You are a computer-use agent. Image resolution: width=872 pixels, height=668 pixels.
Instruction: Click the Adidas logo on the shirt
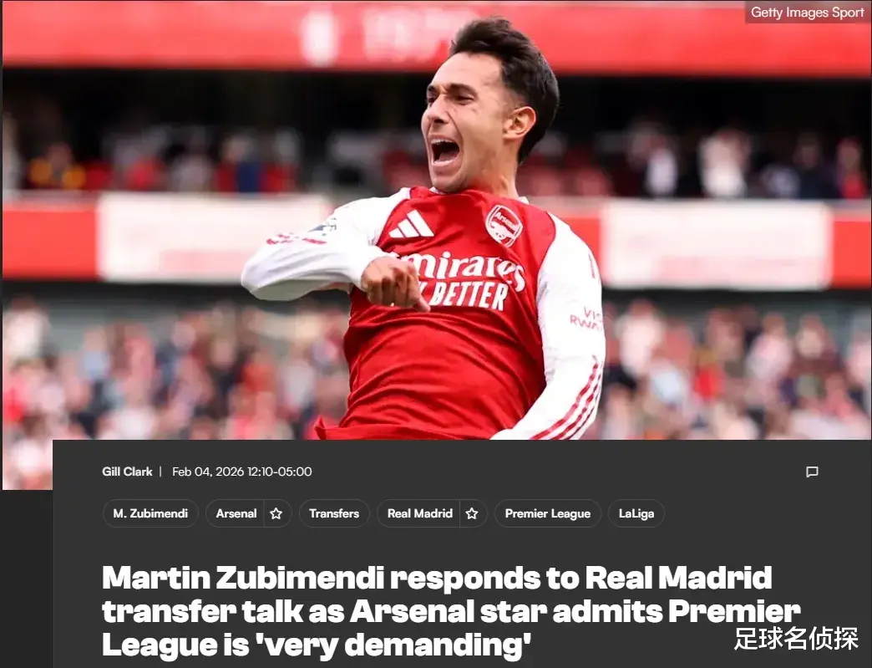(x=410, y=224)
